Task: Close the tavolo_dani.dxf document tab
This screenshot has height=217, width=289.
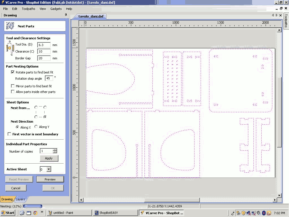Action: 281,15
